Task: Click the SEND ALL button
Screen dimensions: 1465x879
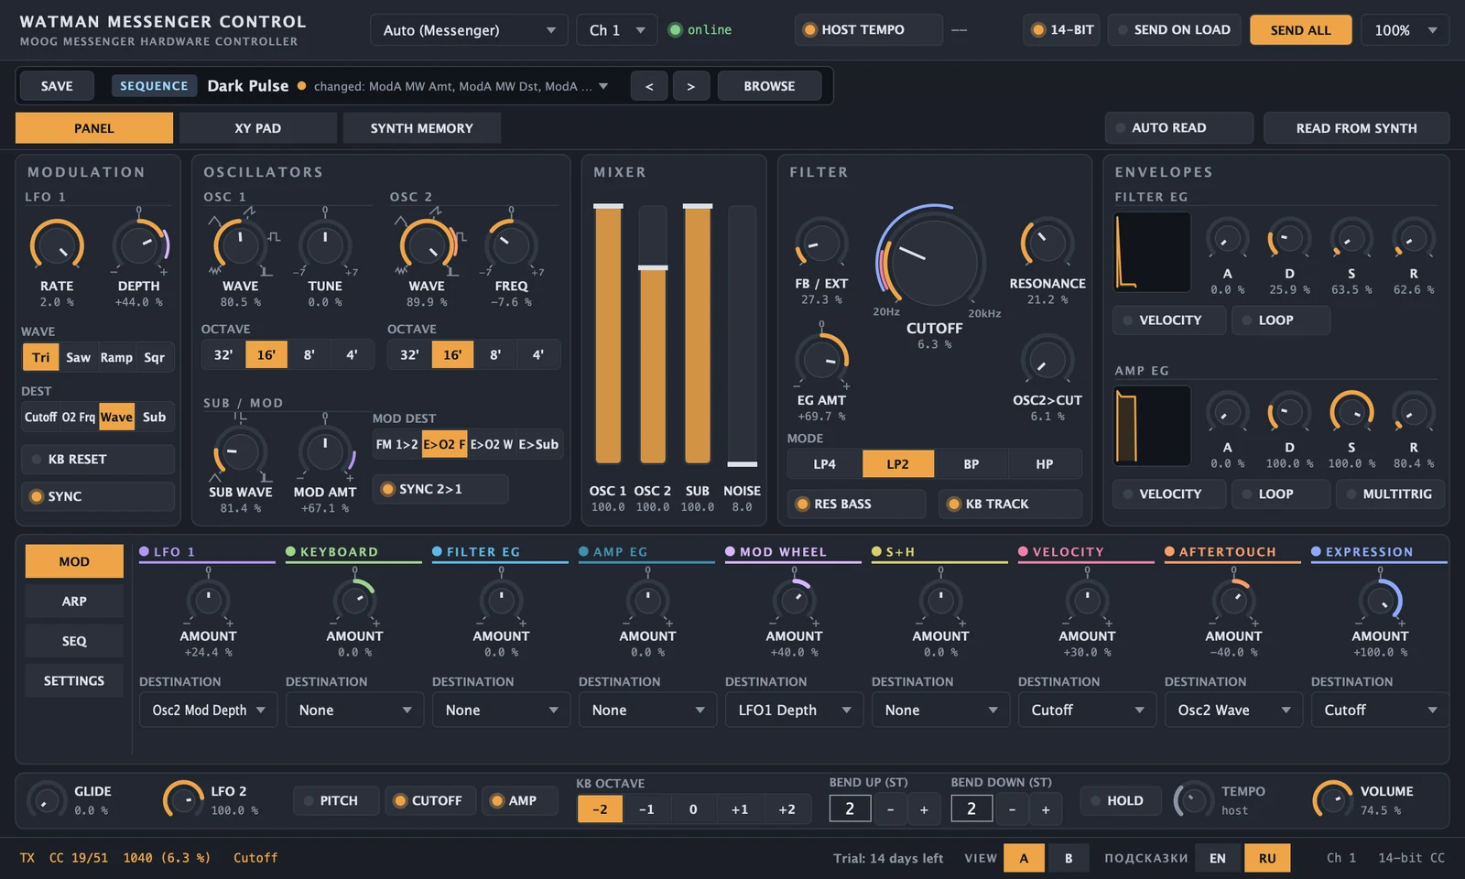Action: pos(1300,30)
